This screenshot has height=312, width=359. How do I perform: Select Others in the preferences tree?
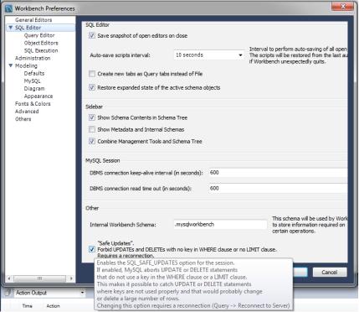click(x=23, y=119)
